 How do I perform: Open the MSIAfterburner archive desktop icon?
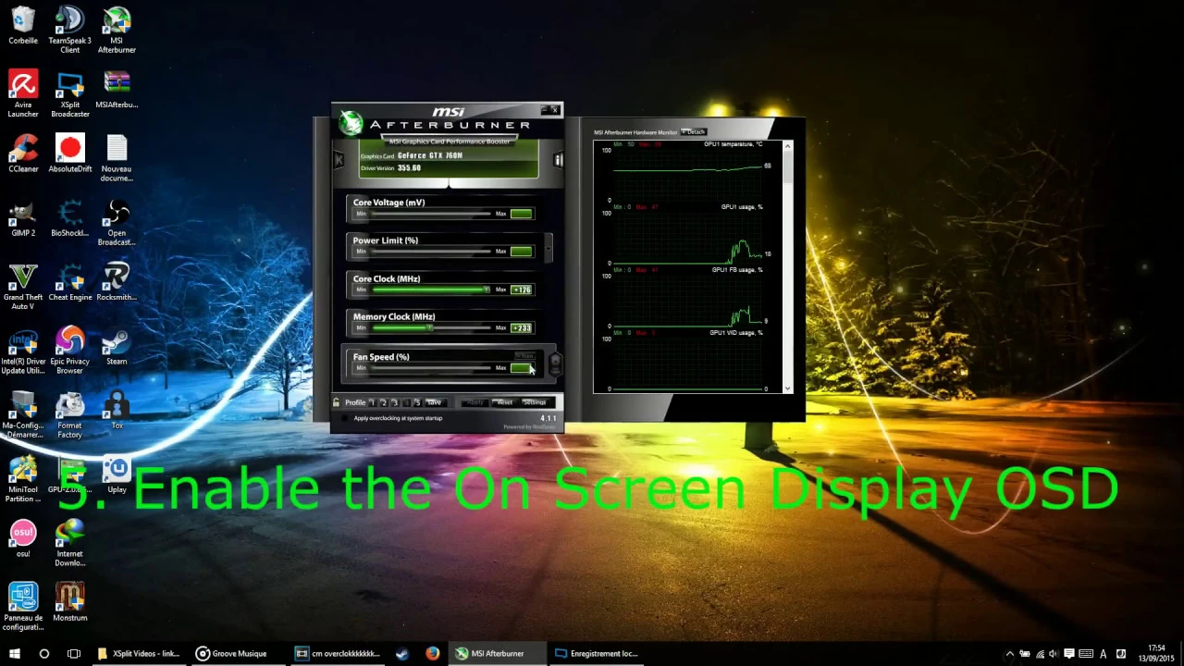pos(117,90)
